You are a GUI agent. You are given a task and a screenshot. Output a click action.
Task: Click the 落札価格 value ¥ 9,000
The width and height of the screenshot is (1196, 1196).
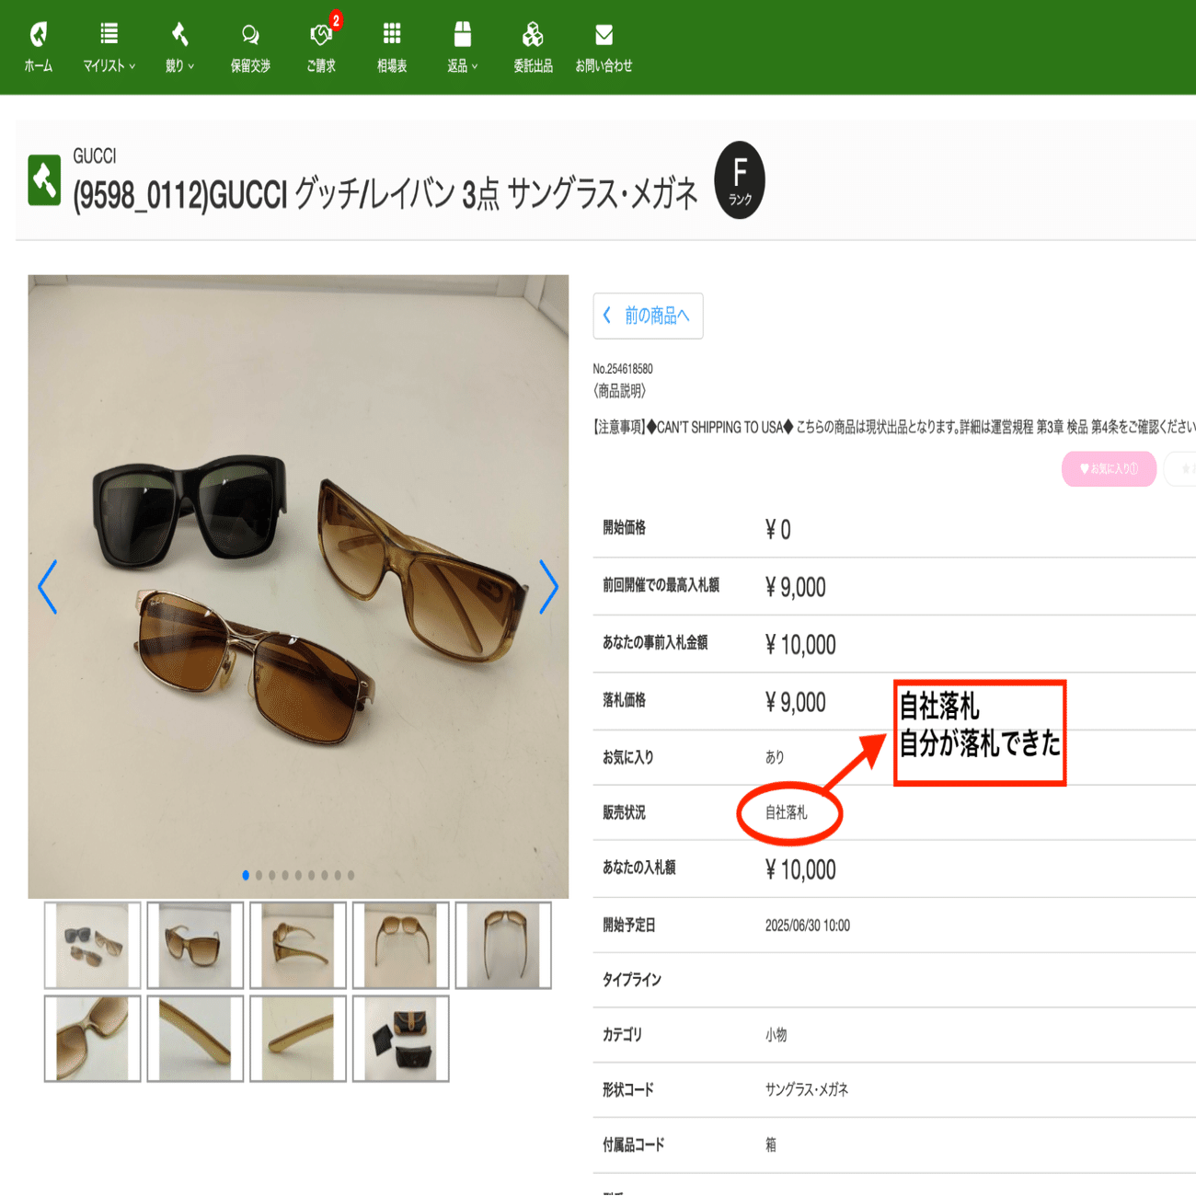[796, 702]
